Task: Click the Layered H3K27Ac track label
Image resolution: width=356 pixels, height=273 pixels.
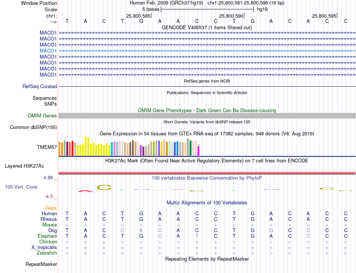Action: pyautogui.click(x=24, y=166)
